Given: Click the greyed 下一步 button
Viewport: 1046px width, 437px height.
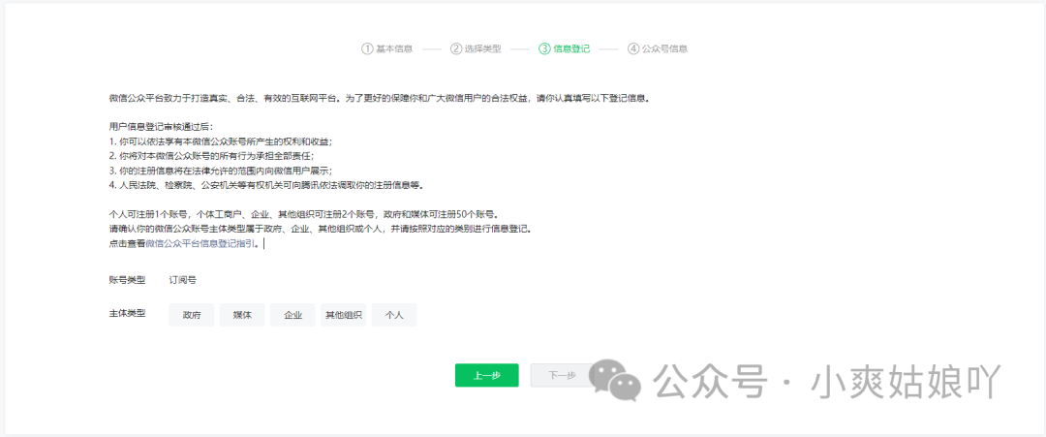Looking at the screenshot, I should coord(562,375).
